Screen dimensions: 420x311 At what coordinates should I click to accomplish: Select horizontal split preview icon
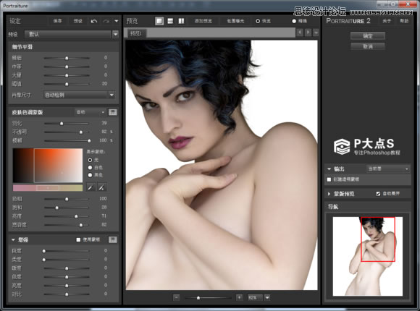[x=170, y=21]
